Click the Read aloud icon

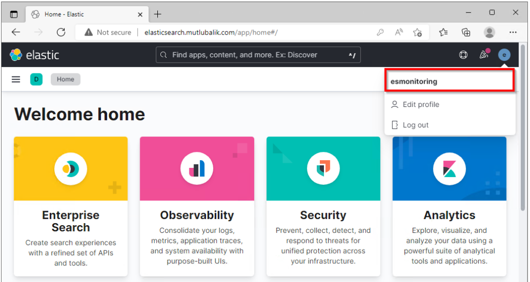(x=399, y=33)
